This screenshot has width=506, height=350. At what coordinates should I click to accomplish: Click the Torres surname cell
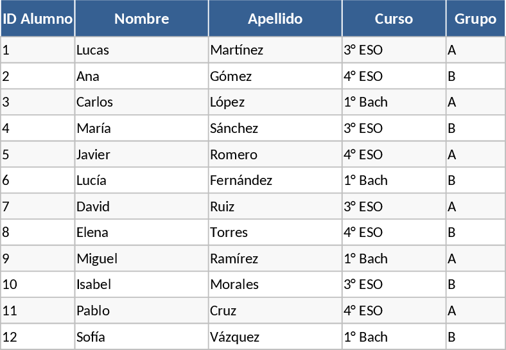click(x=229, y=232)
